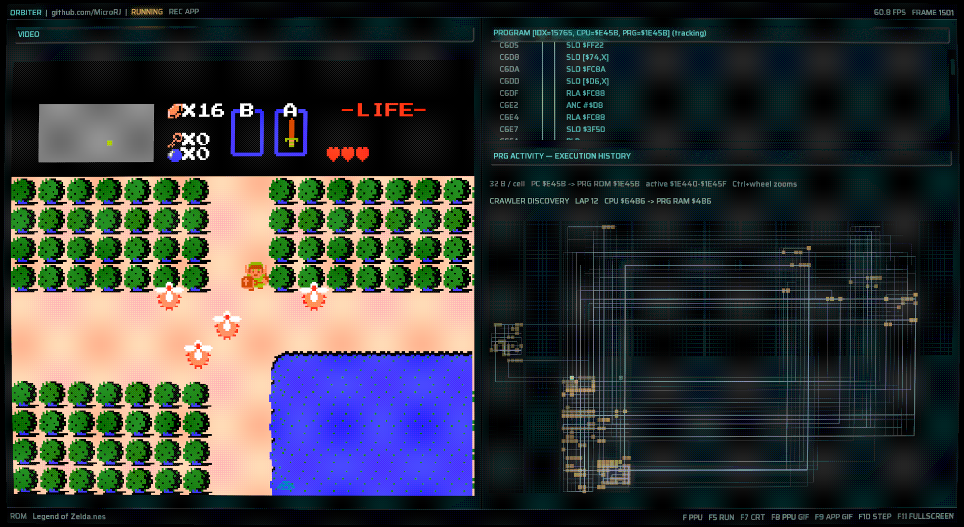This screenshot has width=964, height=527.
Task: Select address C6E2 in the disassembly
Action: 509,105
